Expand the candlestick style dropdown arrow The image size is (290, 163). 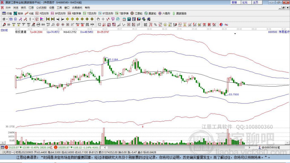(x=33, y=19)
